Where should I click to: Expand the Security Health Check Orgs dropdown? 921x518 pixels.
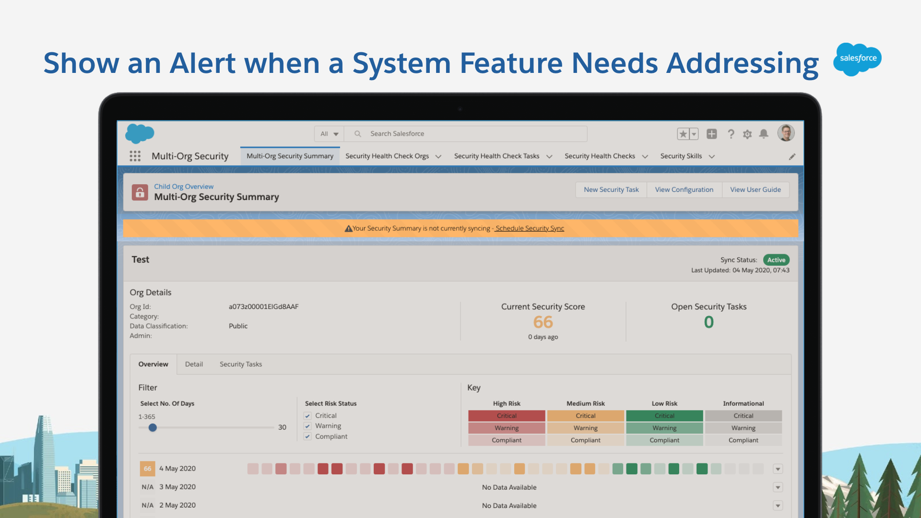pos(438,156)
